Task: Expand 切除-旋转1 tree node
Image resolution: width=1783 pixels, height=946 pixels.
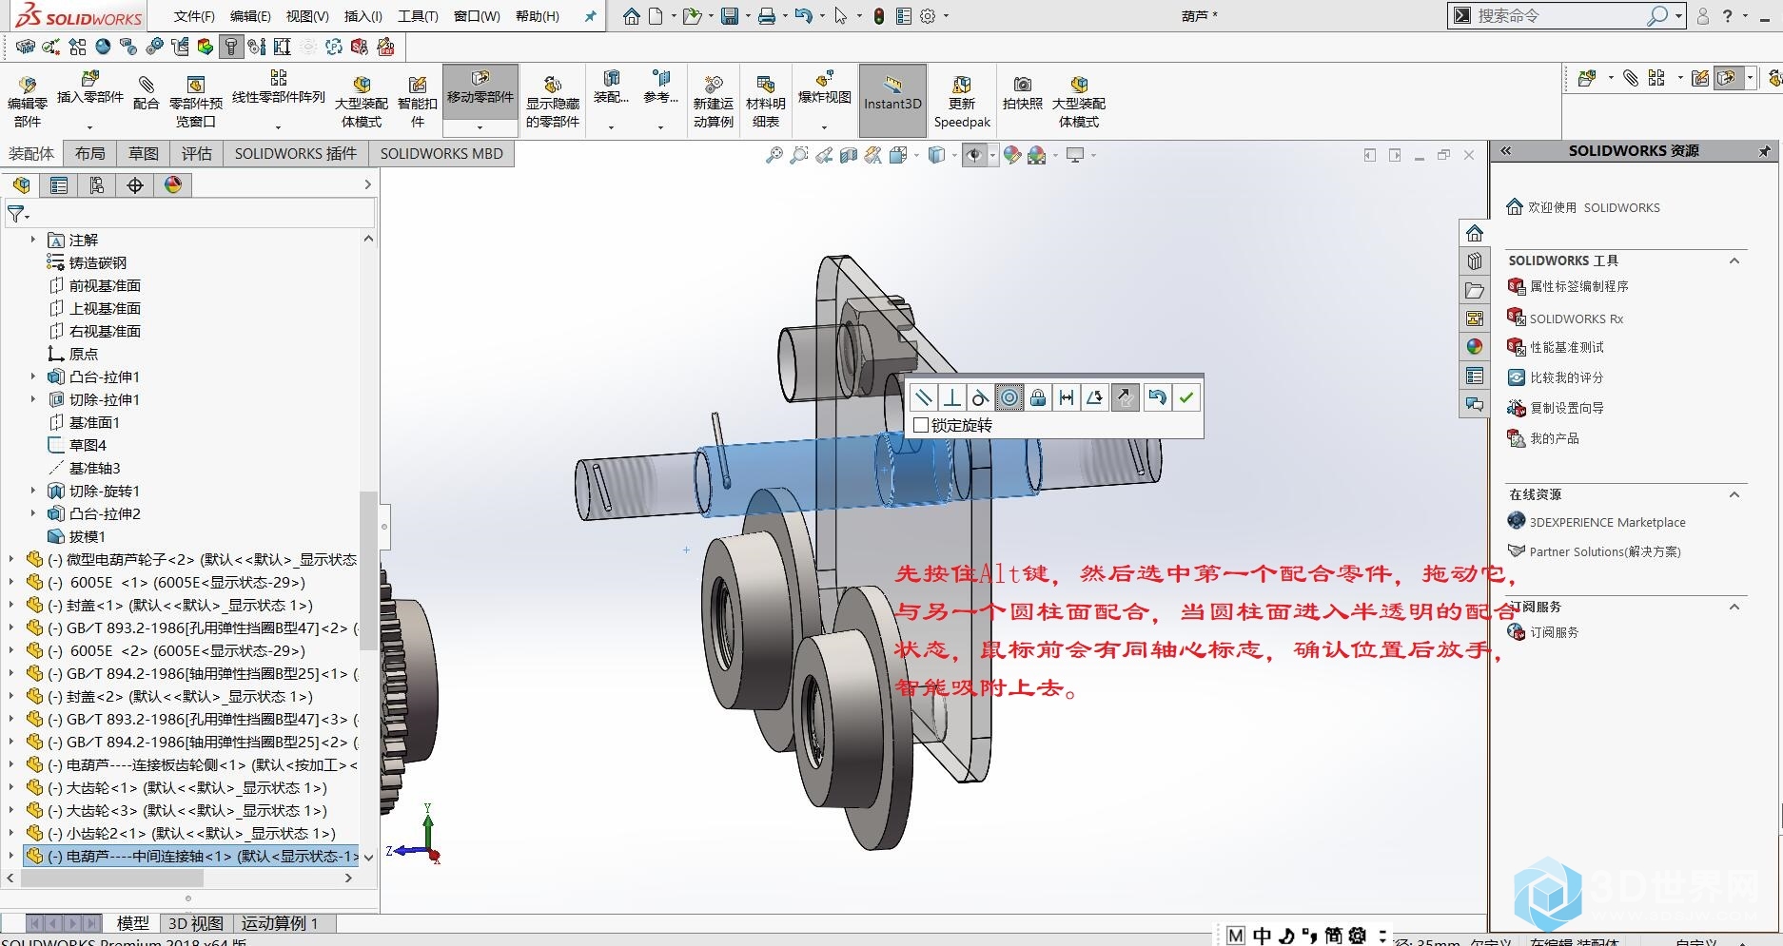Action: pos(33,491)
